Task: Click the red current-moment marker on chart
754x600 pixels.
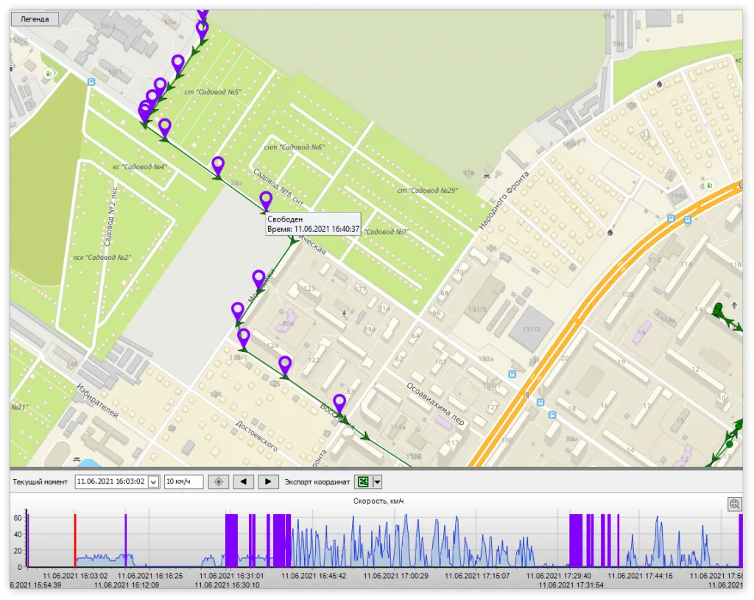Action: point(75,540)
